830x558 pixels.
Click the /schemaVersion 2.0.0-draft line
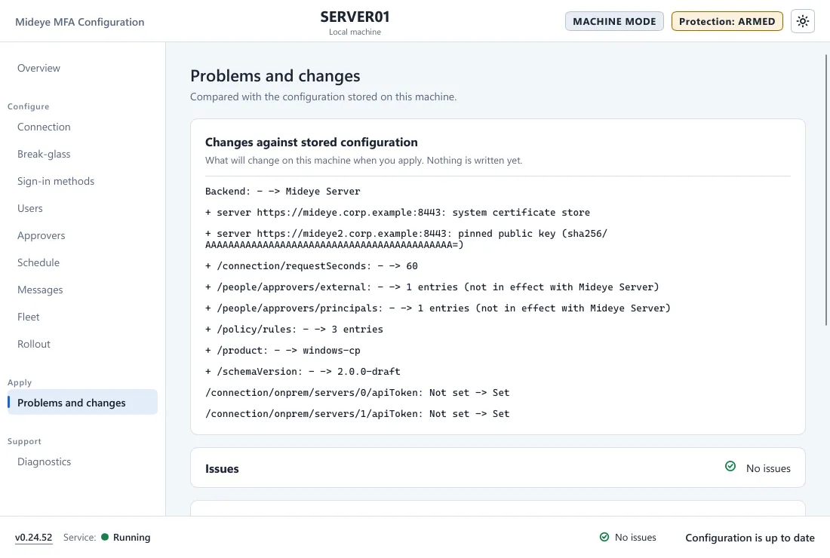point(303,372)
